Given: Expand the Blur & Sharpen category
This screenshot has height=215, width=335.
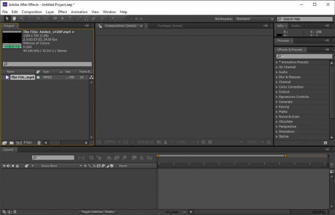Looking at the screenshot, I should click(277, 77).
